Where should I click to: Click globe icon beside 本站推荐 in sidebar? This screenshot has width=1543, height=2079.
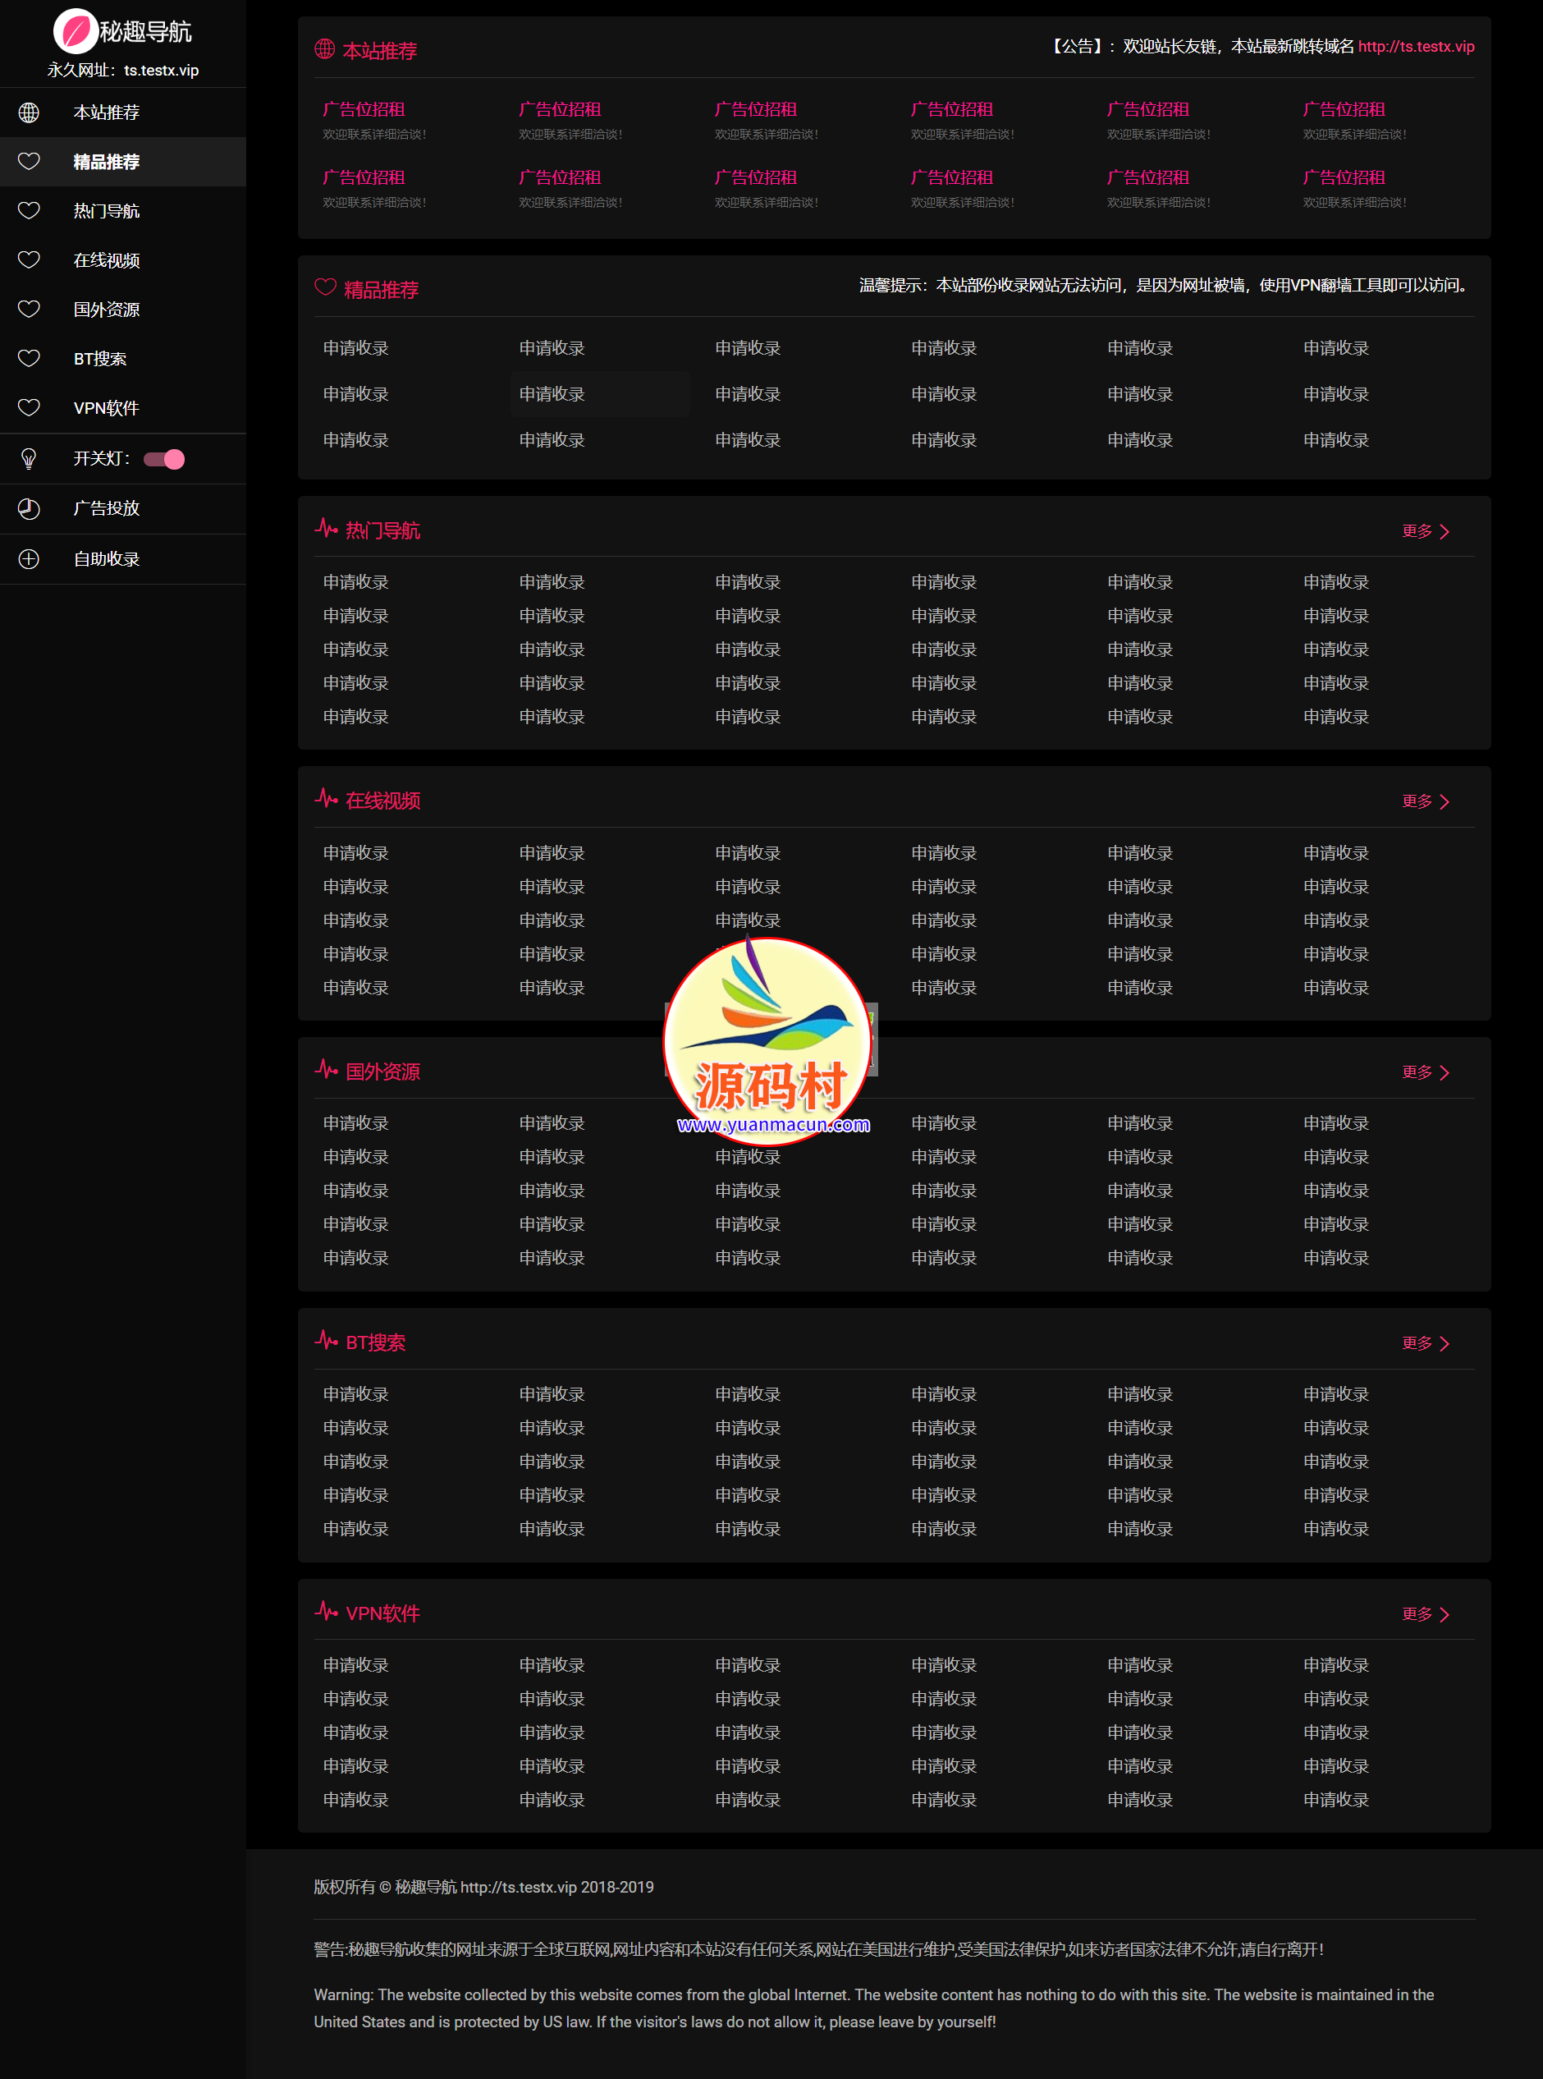pos(29,112)
